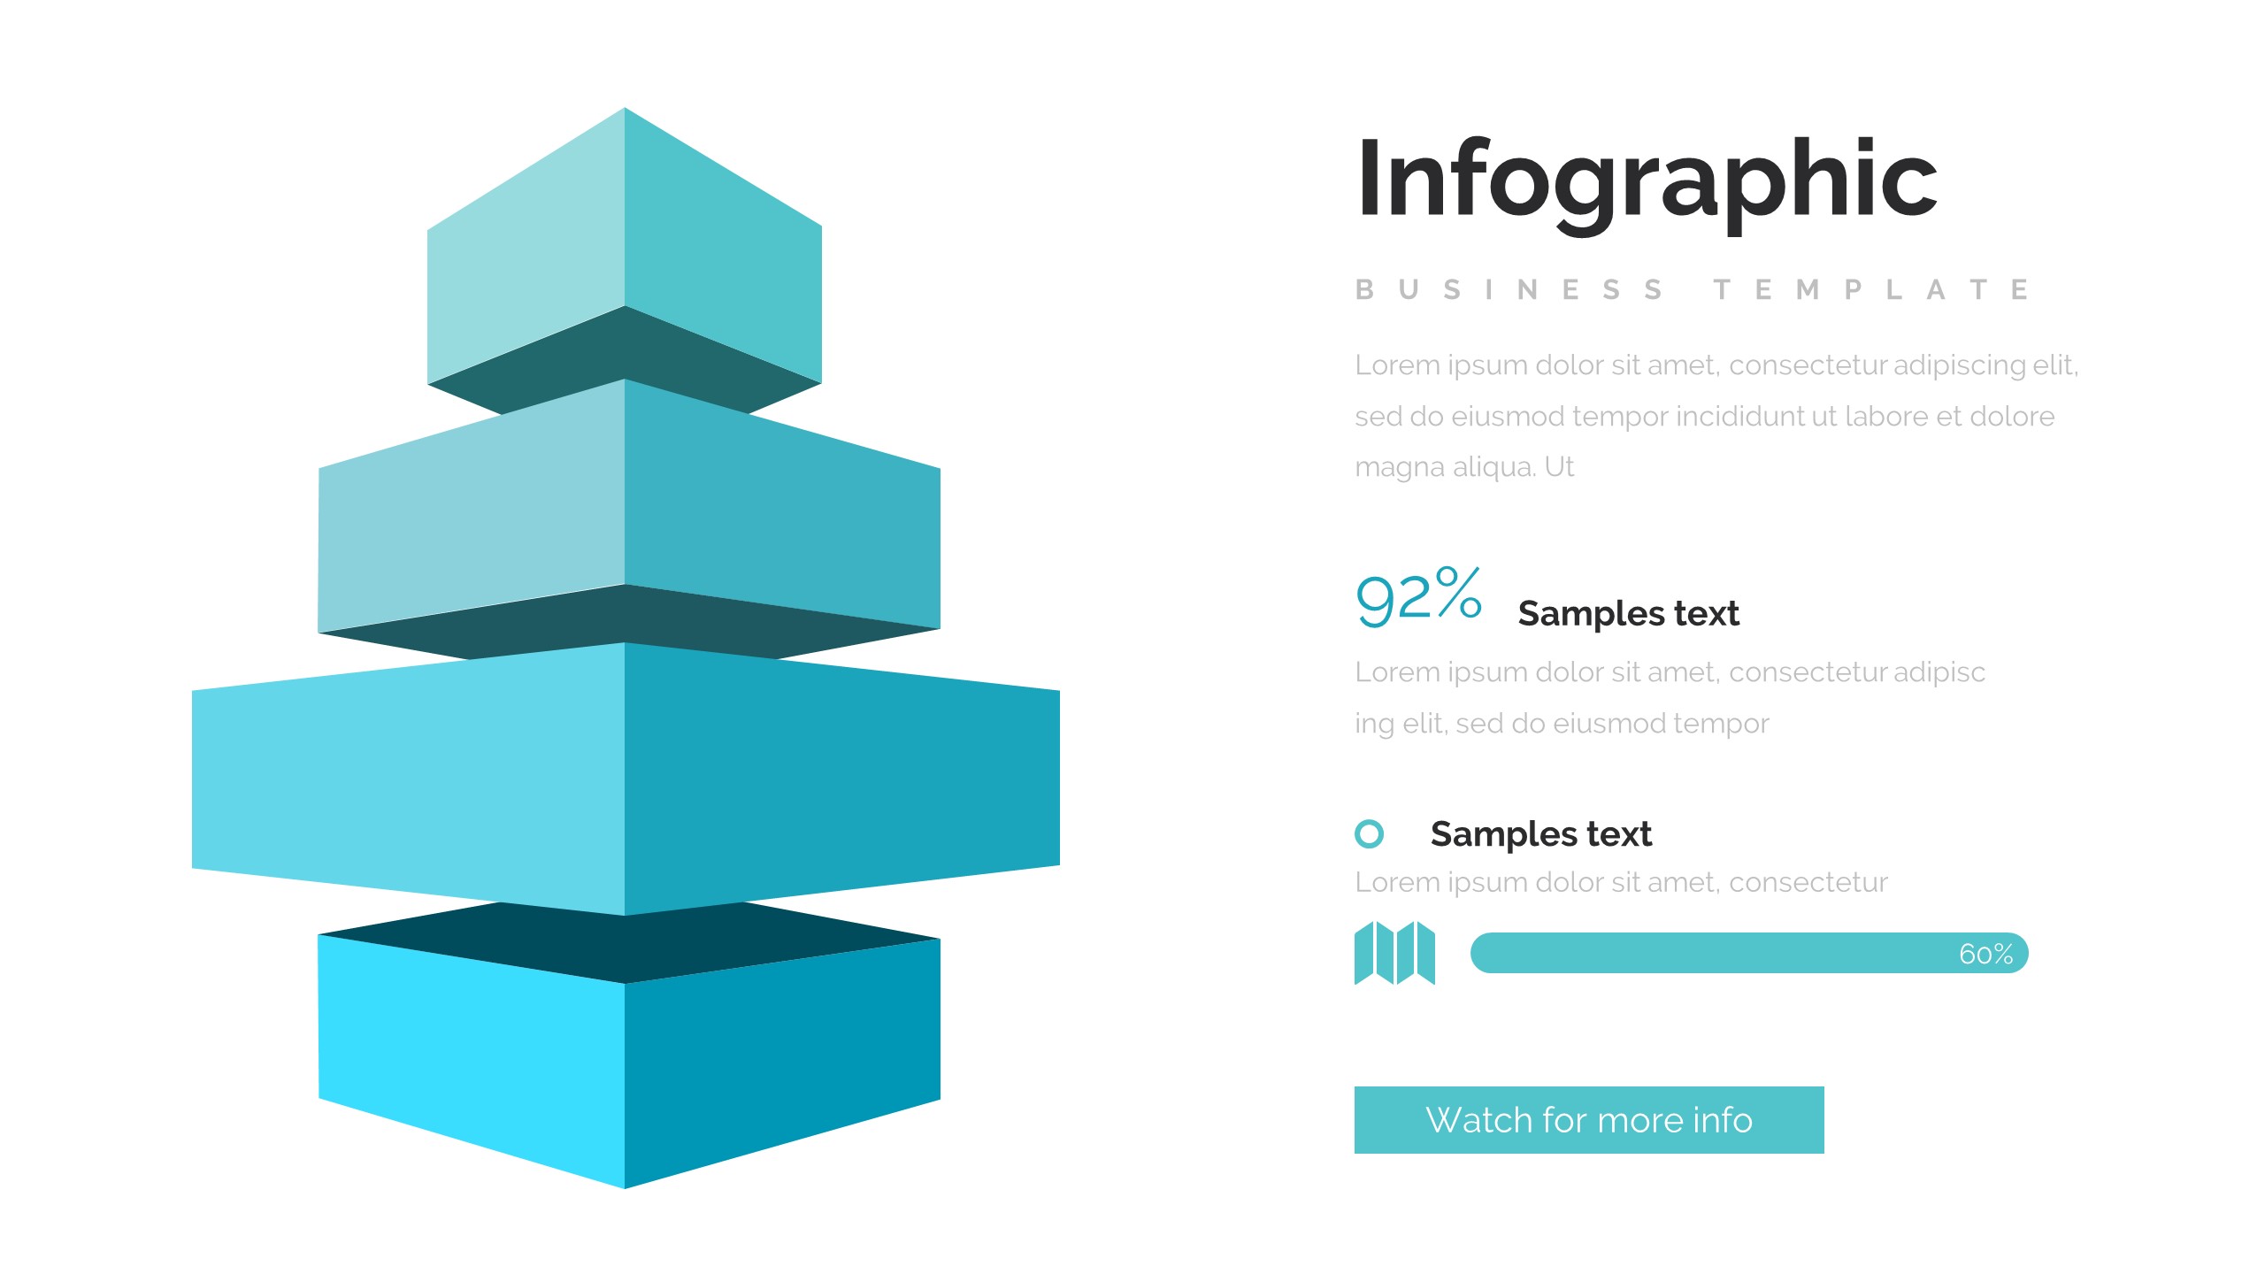Click the teal 60% progress bar
The image size is (2265, 1274).
pyautogui.click(x=1708, y=953)
